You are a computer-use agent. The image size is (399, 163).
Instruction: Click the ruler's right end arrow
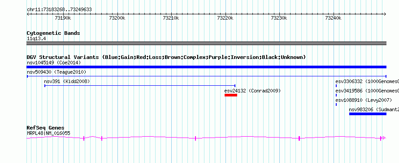pos(385,14)
